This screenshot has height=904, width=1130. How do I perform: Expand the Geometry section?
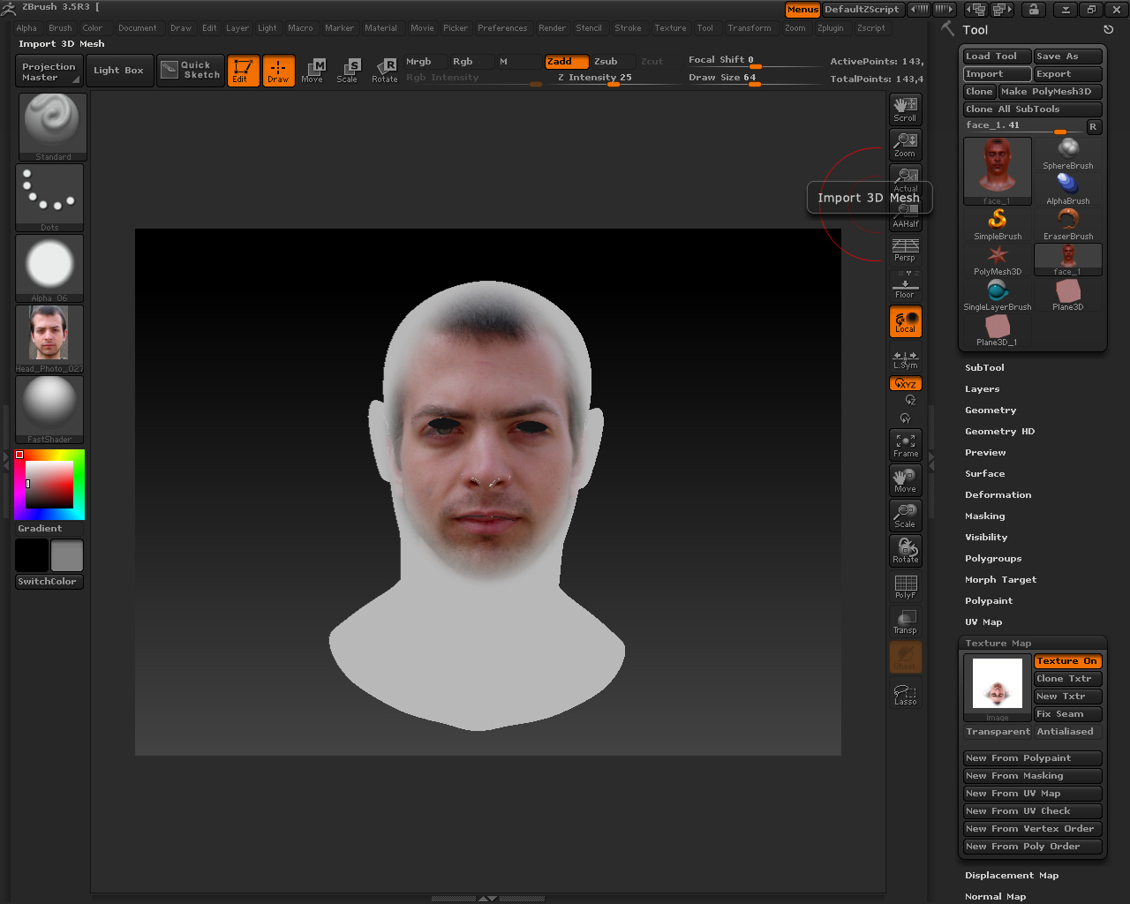coord(991,411)
